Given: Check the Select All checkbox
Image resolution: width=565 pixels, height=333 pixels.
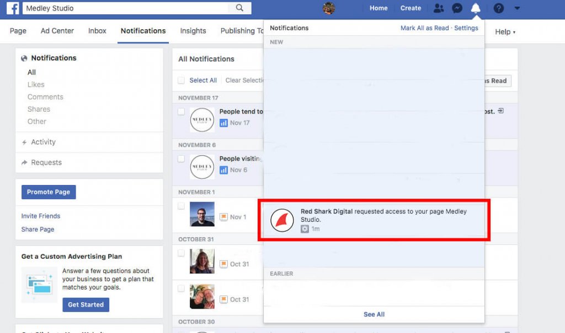Looking at the screenshot, I should coord(181,80).
